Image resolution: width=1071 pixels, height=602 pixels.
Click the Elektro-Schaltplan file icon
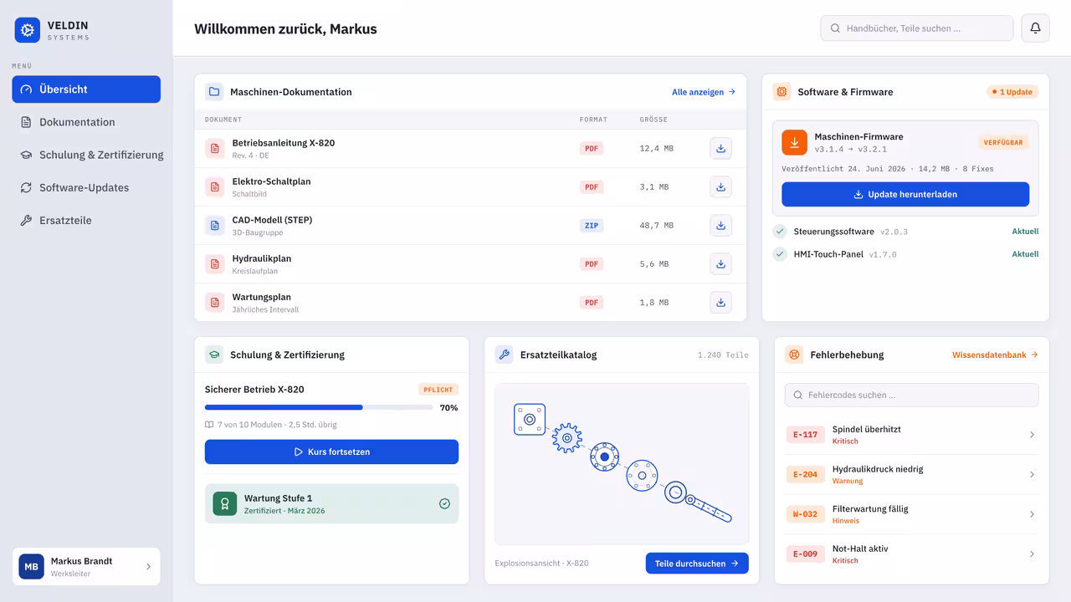pos(215,186)
